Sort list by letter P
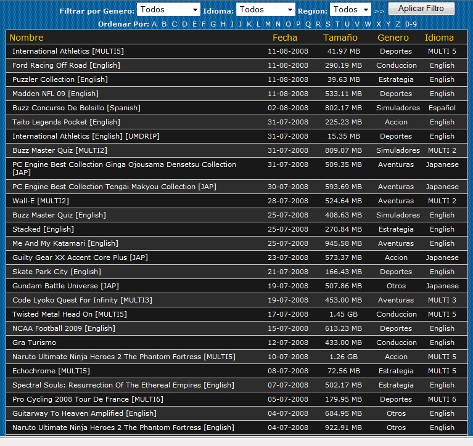This screenshot has width=473, height=446. click(298, 24)
